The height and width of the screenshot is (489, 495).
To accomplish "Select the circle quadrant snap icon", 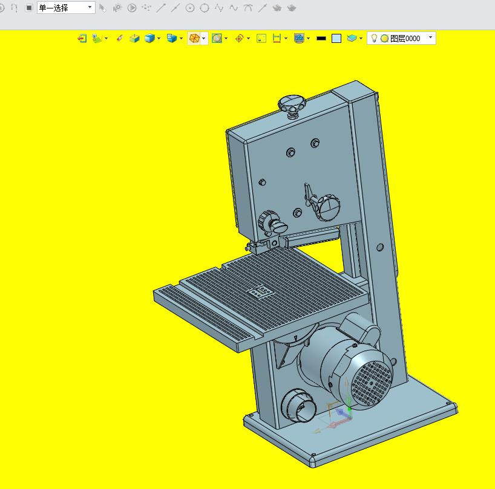I will point(205,8).
